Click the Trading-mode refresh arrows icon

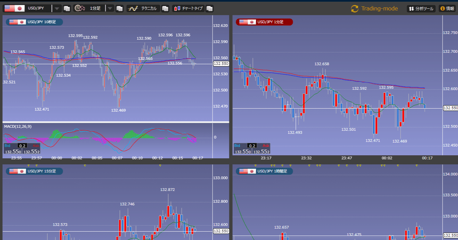[354, 8]
